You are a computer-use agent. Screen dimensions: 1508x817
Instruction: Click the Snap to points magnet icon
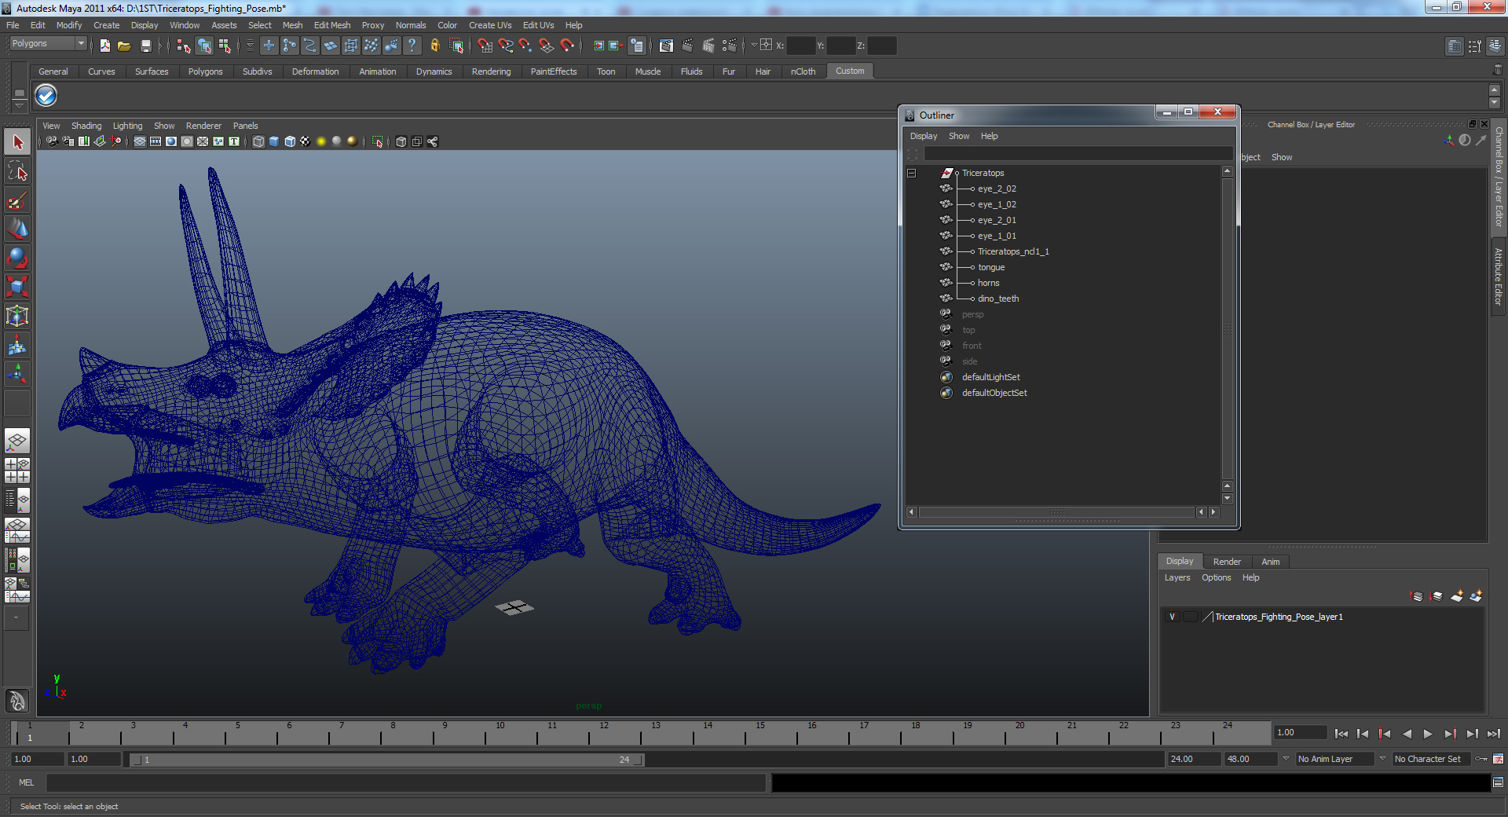coord(526,46)
